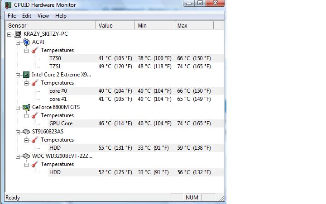Click the thermometer icon under ST9160823AS
326x204 pixels.
point(35,140)
